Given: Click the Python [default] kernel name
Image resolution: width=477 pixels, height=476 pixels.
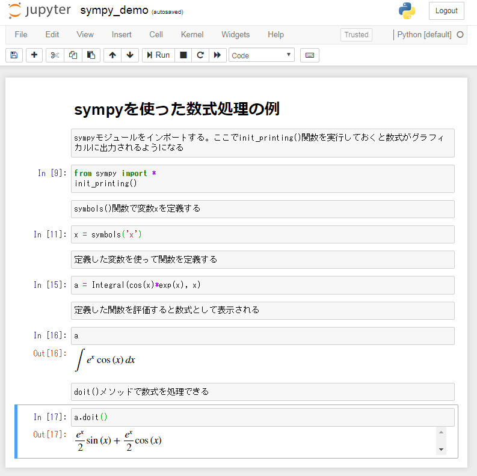Looking at the screenshot, I should 424,35.
